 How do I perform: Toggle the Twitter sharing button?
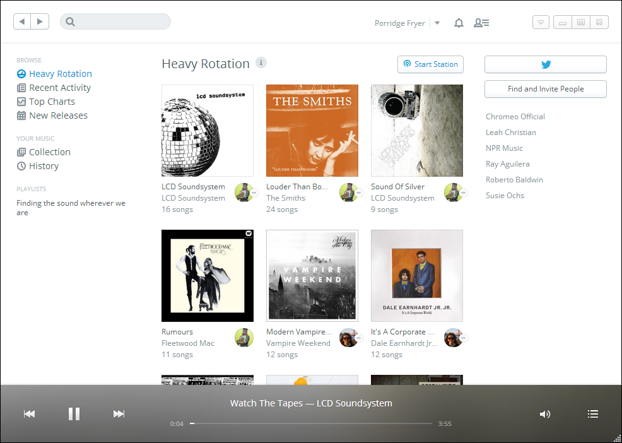(x=545, y=64)
